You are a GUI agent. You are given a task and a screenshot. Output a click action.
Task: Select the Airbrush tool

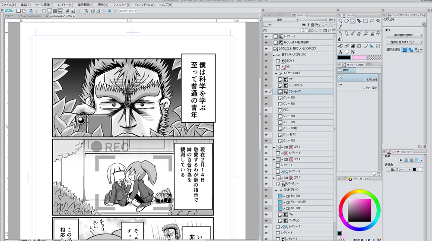359,33
